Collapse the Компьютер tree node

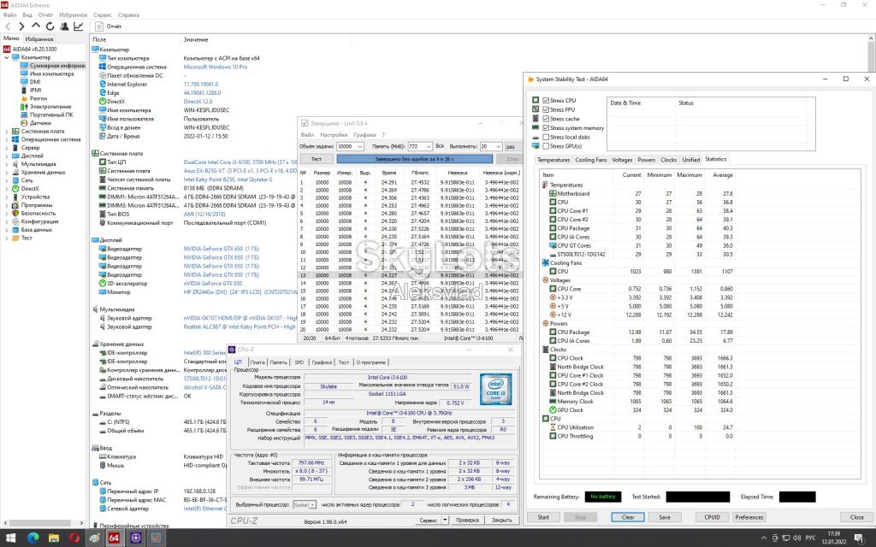7,57
